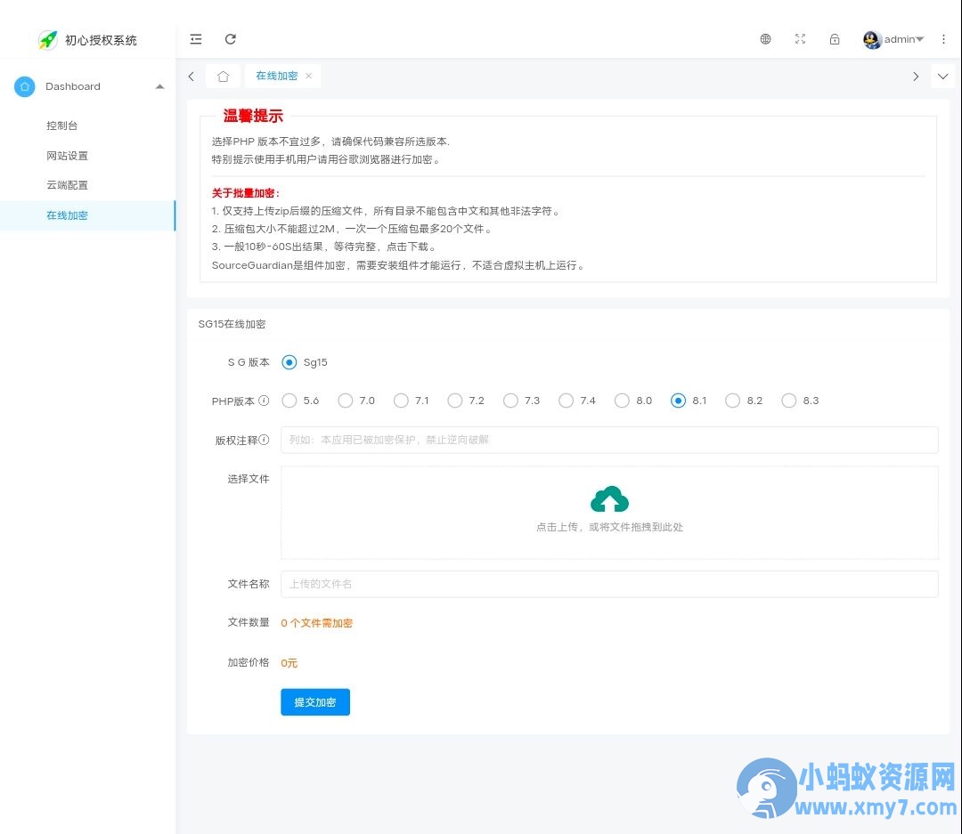This screenshot has height=834, width=962.
Task: Open 网站设置 in the sidebar
Action: (x=68, y=156)
